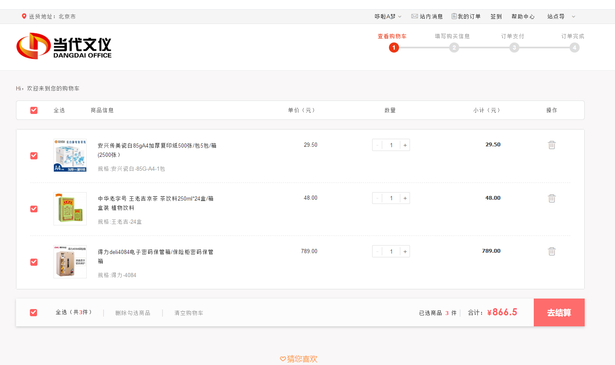The height and width of the screenshot is (365, 615).
Task: Click step 4 circle for 订单完成
Action: (x=575, y=48)
